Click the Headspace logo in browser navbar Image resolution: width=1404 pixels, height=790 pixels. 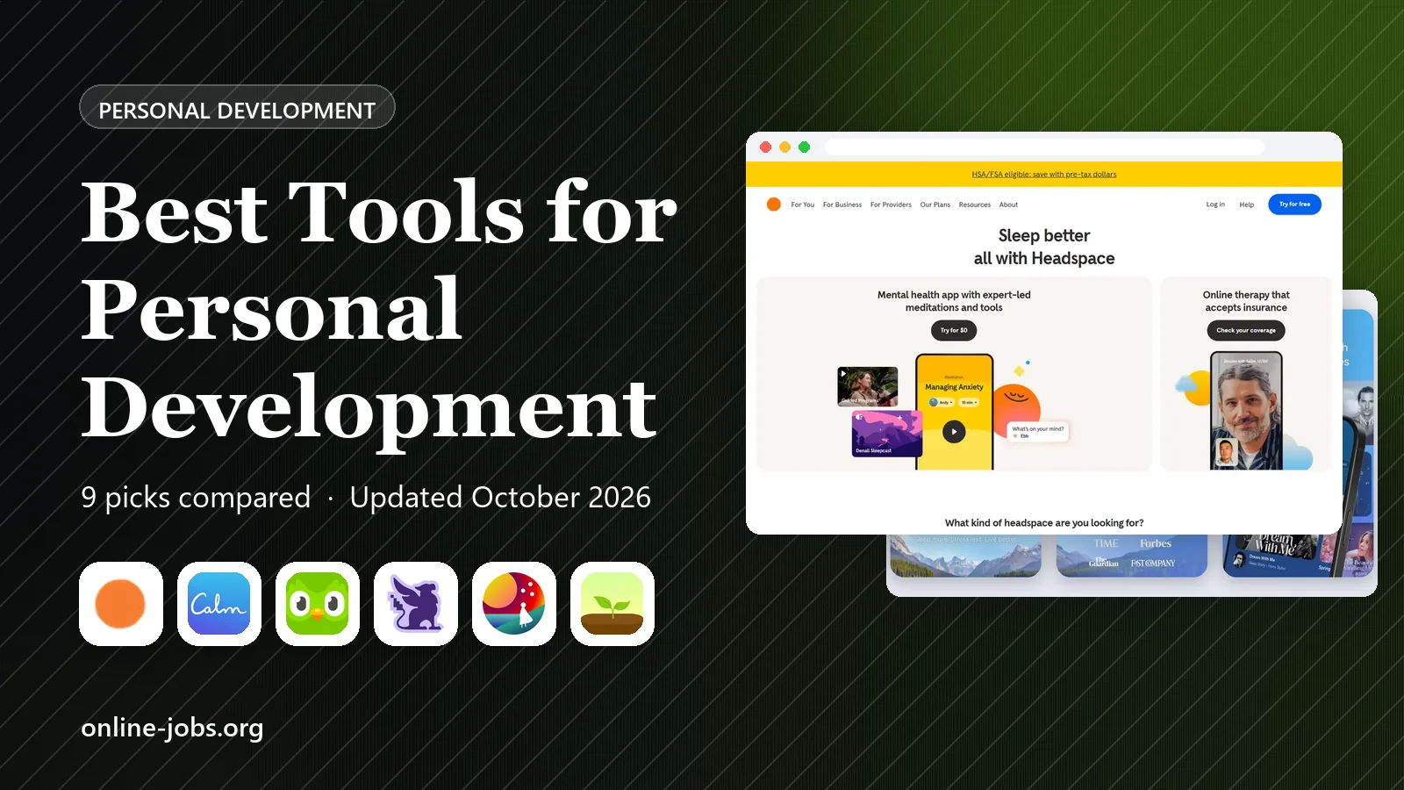pos(773,205)
